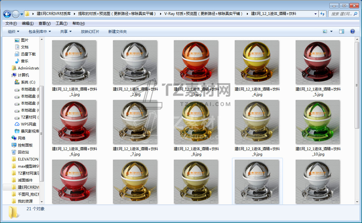Click Administrator user folder icon
Viewport: 362px width, 223px height.
pos(14,68)
